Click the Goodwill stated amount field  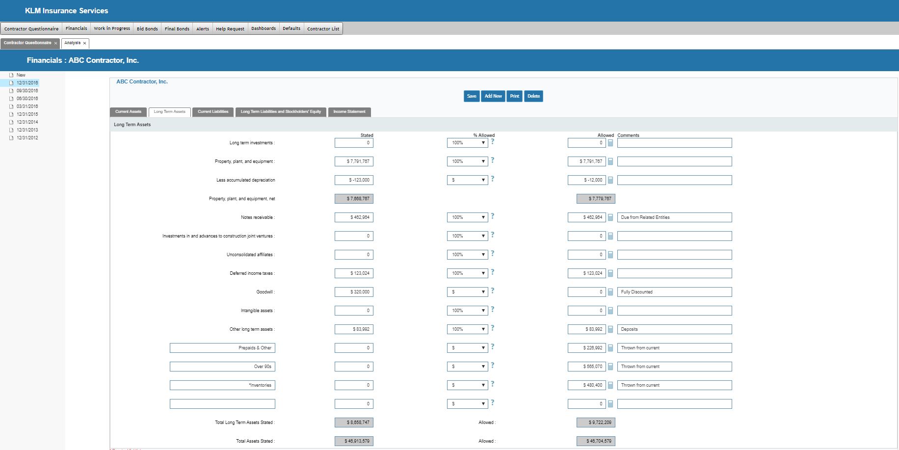(x=354, y=292)
